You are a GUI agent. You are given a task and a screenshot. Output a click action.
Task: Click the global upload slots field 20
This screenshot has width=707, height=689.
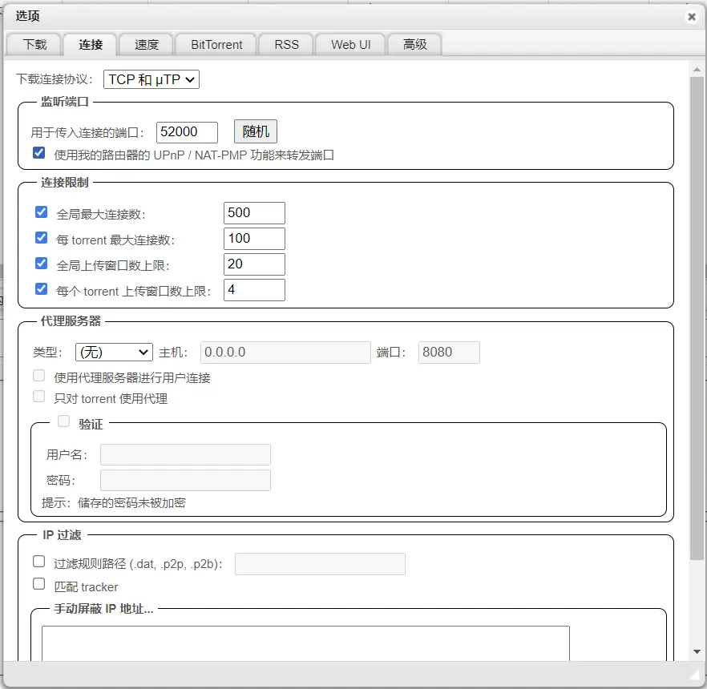click(254, 264)
